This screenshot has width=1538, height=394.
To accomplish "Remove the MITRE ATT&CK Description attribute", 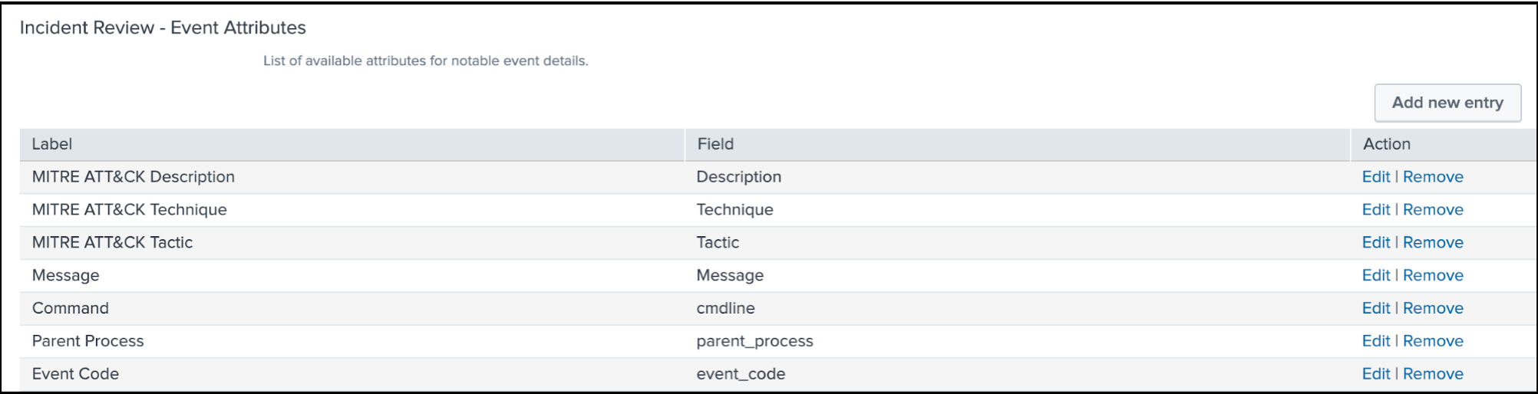I will pyautogui.click(x=1433, y=177).
